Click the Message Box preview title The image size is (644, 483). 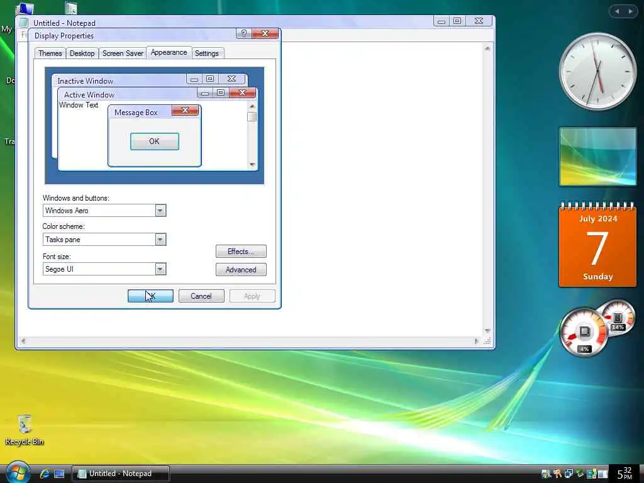(x=136, y=113)
